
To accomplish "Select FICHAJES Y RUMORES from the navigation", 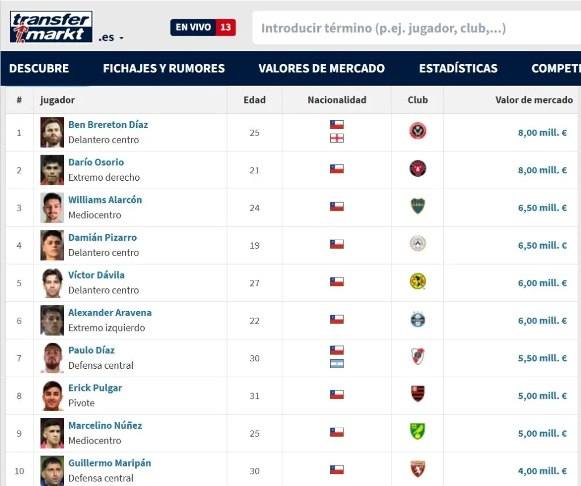I will 163,68.
